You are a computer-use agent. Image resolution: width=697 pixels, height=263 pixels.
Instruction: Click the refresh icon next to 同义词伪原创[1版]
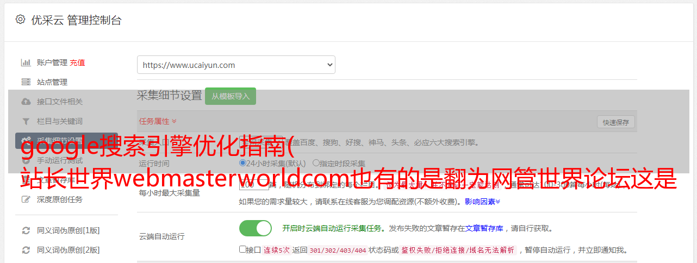coord(26,230)
